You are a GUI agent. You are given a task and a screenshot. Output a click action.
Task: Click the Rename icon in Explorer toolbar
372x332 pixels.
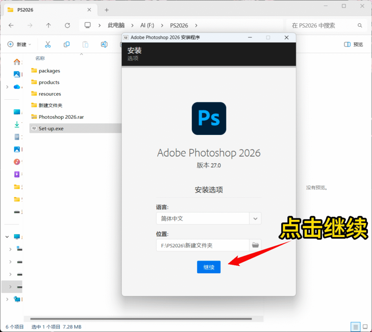(x=104, y=44)
